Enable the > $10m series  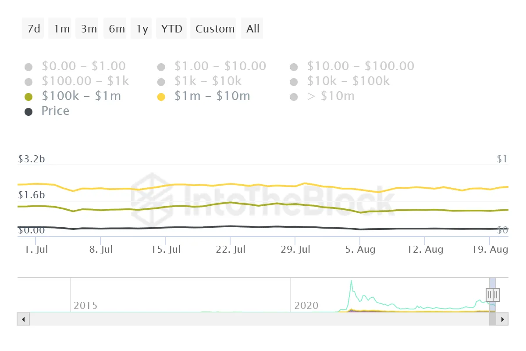pyautogui.click(x=331, y=96)
